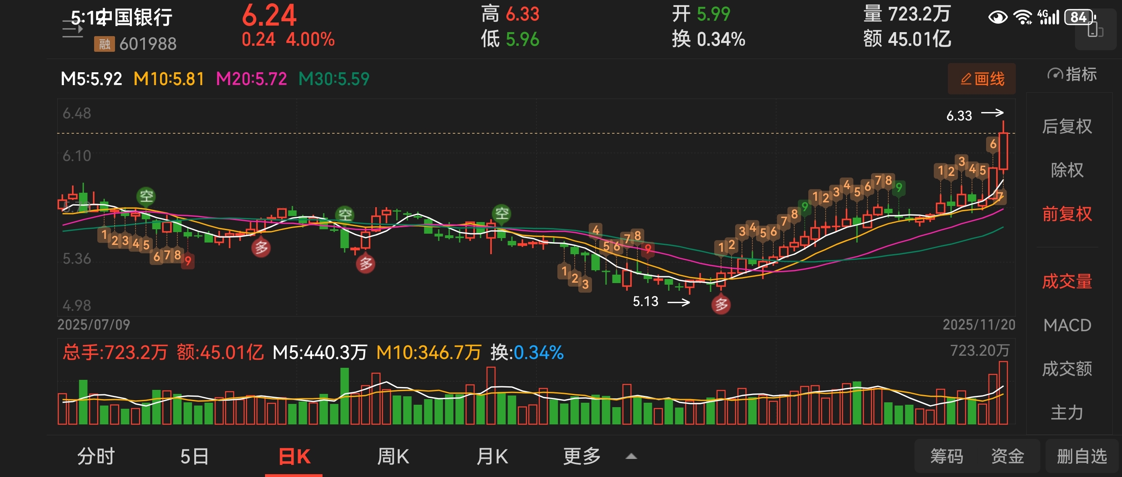Click the latest tall red candlestick
This screenshot has width=1122, height=477.
point(1003,151)
